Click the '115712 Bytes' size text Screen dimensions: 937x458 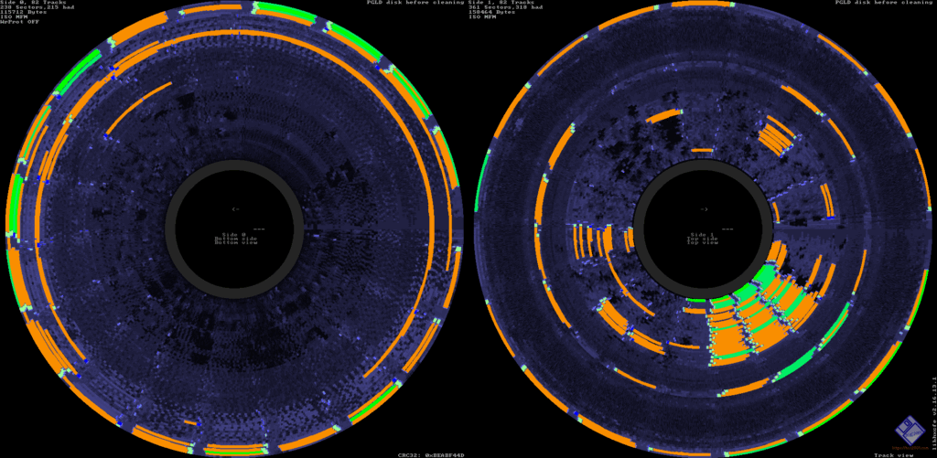click(x=24, y=12)
